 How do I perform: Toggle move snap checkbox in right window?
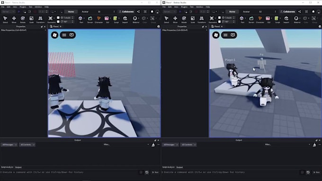pyautogui.click(x=219, y=18)
